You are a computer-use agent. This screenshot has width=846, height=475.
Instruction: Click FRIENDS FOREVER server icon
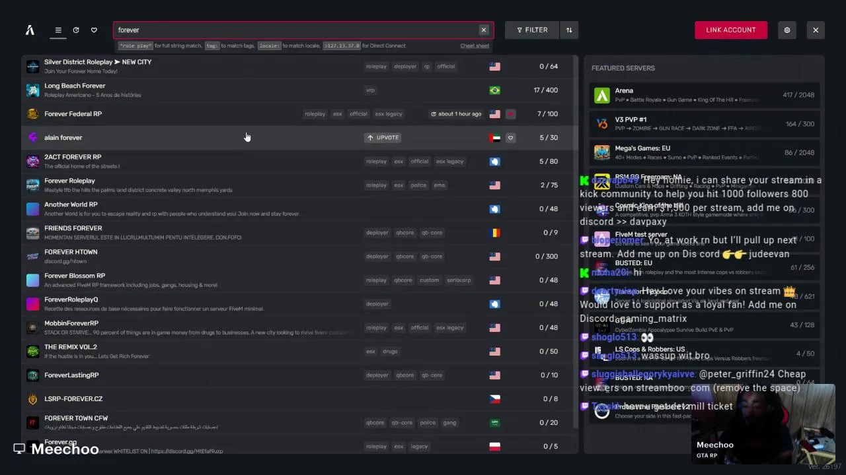[x=32, y=232]
